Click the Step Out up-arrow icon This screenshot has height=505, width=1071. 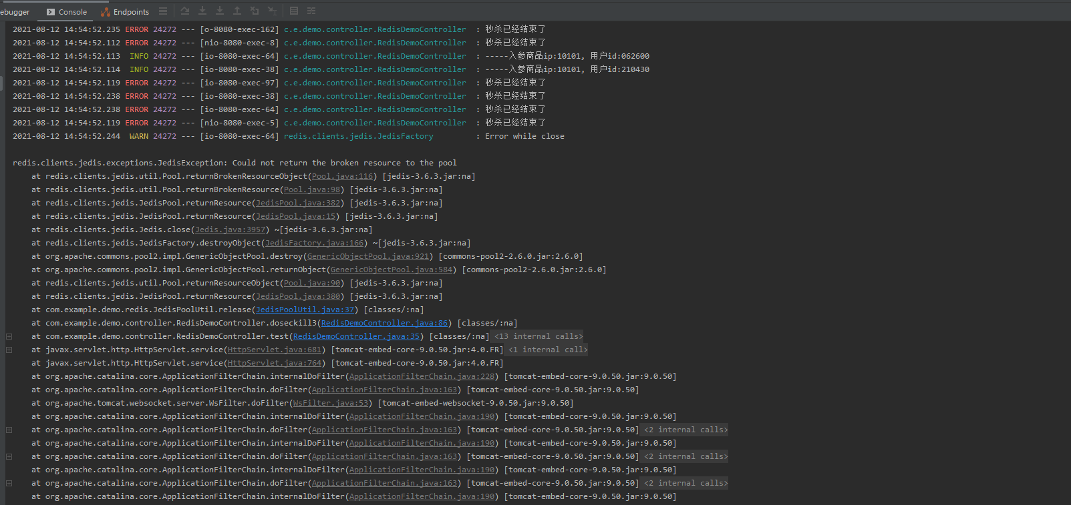coord(237,11)
